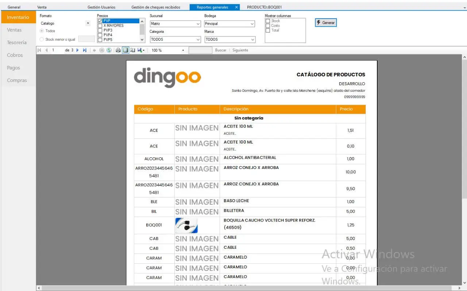Image resolution: width=467 pixels, height=291 pixels.
Task: Tick the PVP3 price checkbox
Action: pyautogui.click(x=100, y=31)
